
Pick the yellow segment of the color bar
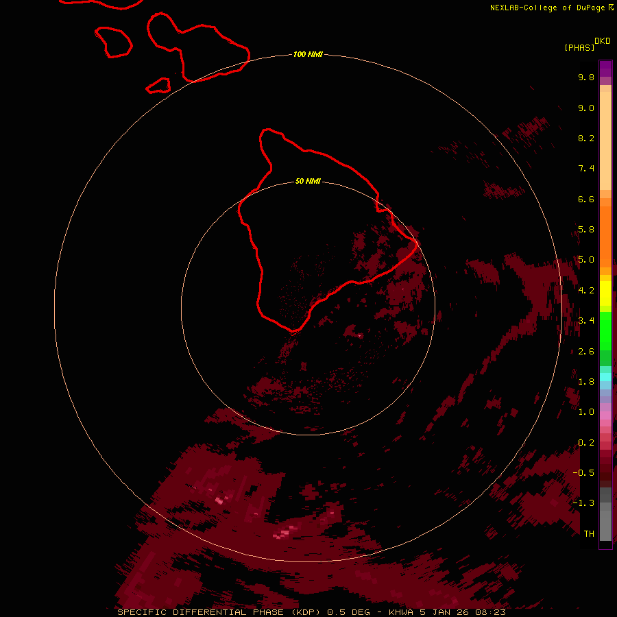pyautogui.click(x=605, y=293)
